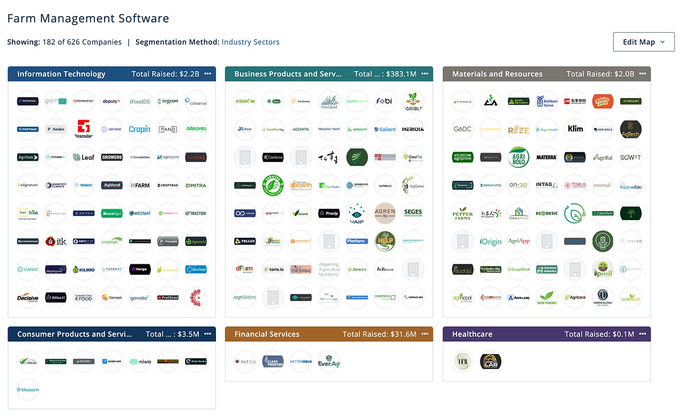Click the AGREN company logo
This screenshot has height=418, width=691.
pos(385,213)
